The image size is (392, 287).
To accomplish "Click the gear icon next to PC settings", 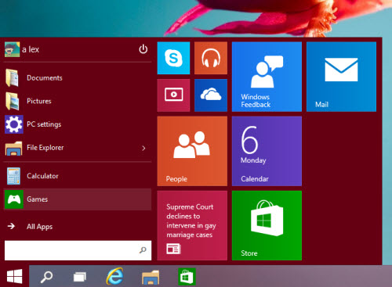I will coord(14,124).
